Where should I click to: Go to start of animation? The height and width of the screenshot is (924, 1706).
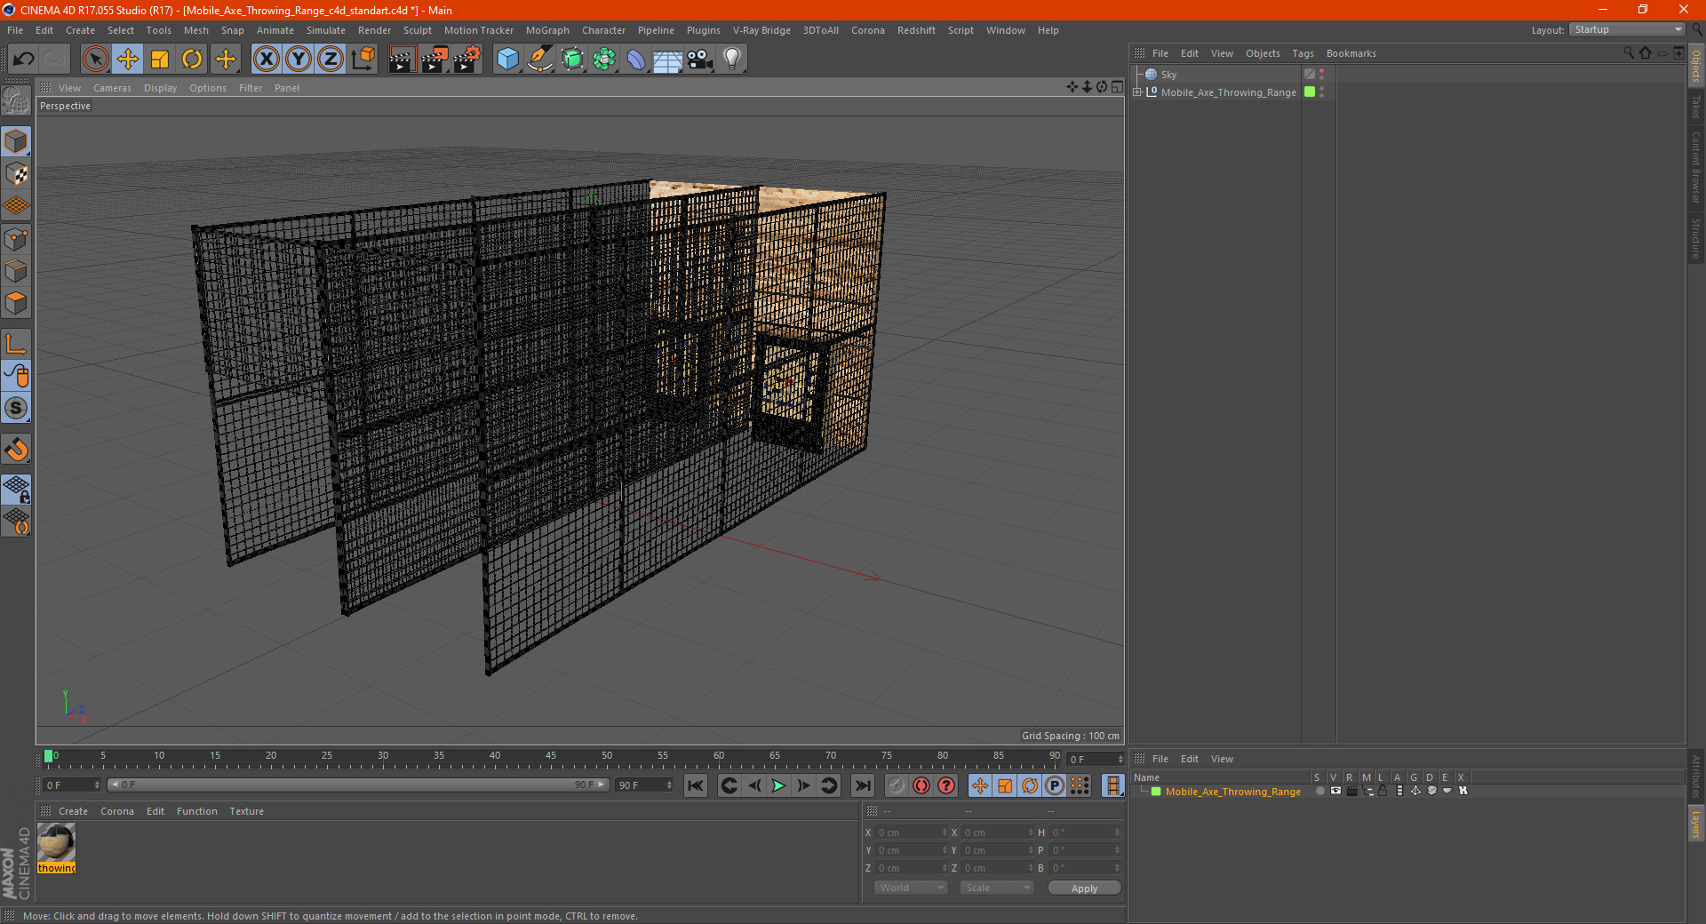click(696, 785)
